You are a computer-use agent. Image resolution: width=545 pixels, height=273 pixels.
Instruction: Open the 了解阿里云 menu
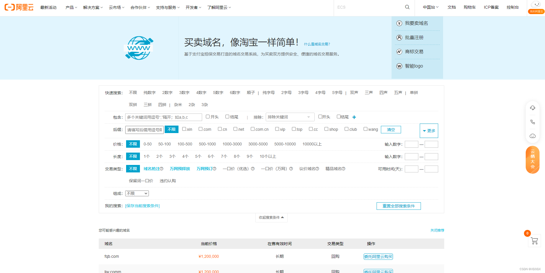(219, 7)
